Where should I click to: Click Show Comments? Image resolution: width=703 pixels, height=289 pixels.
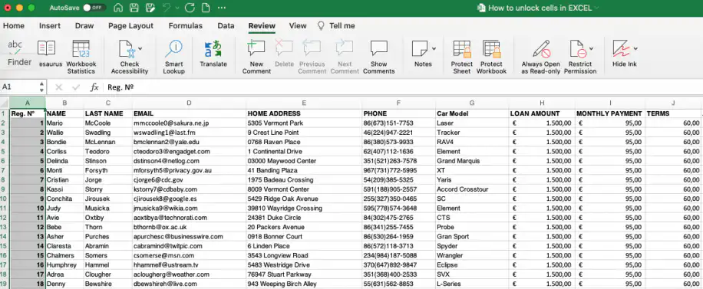point(379,57)
